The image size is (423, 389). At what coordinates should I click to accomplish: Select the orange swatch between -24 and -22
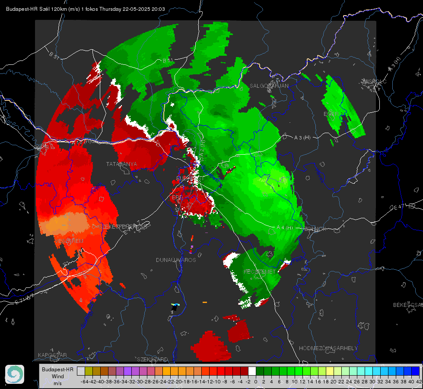[166, 371]
